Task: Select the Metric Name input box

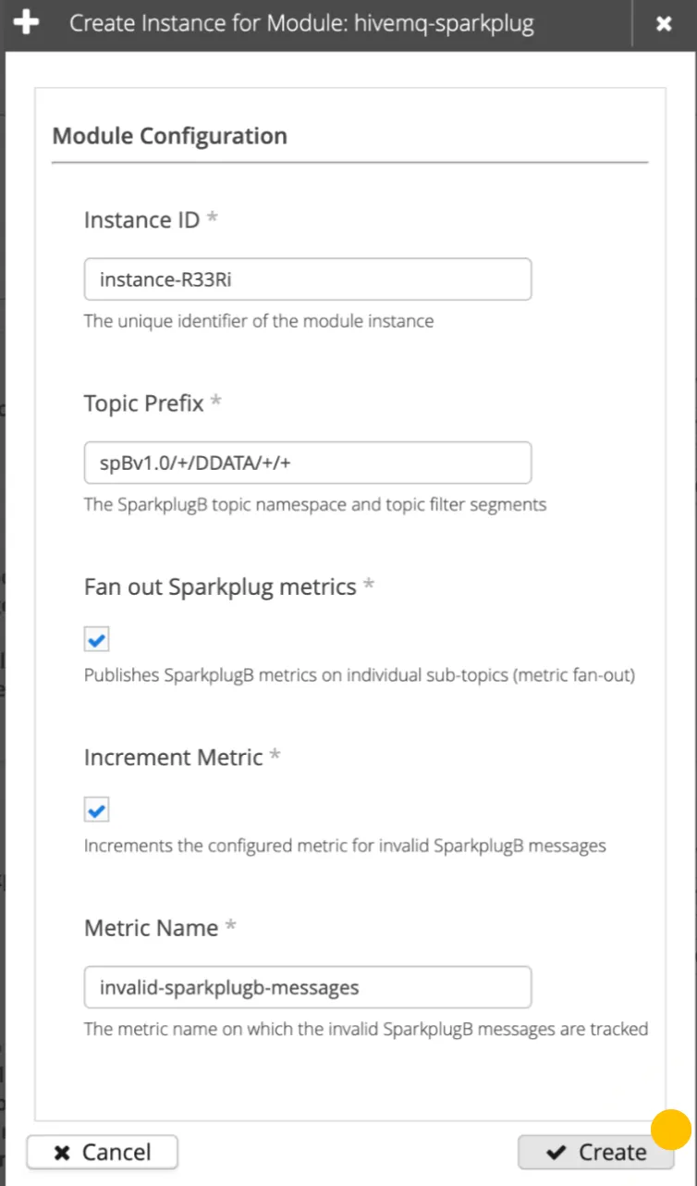Action: [x=308, y=987]
